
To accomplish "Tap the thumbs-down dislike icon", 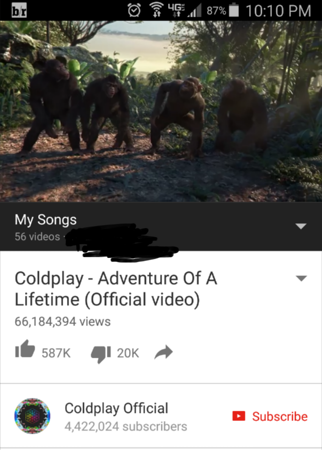I will click(x=101, y=354).
